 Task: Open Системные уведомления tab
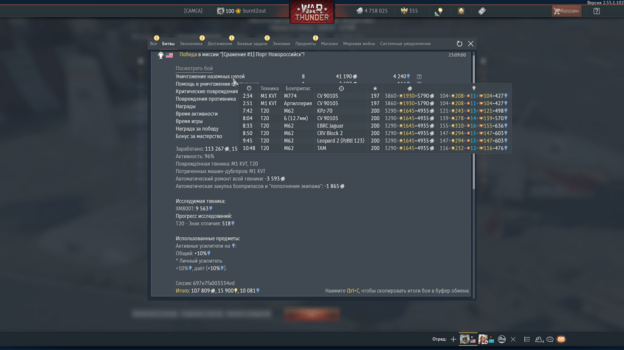405,44
